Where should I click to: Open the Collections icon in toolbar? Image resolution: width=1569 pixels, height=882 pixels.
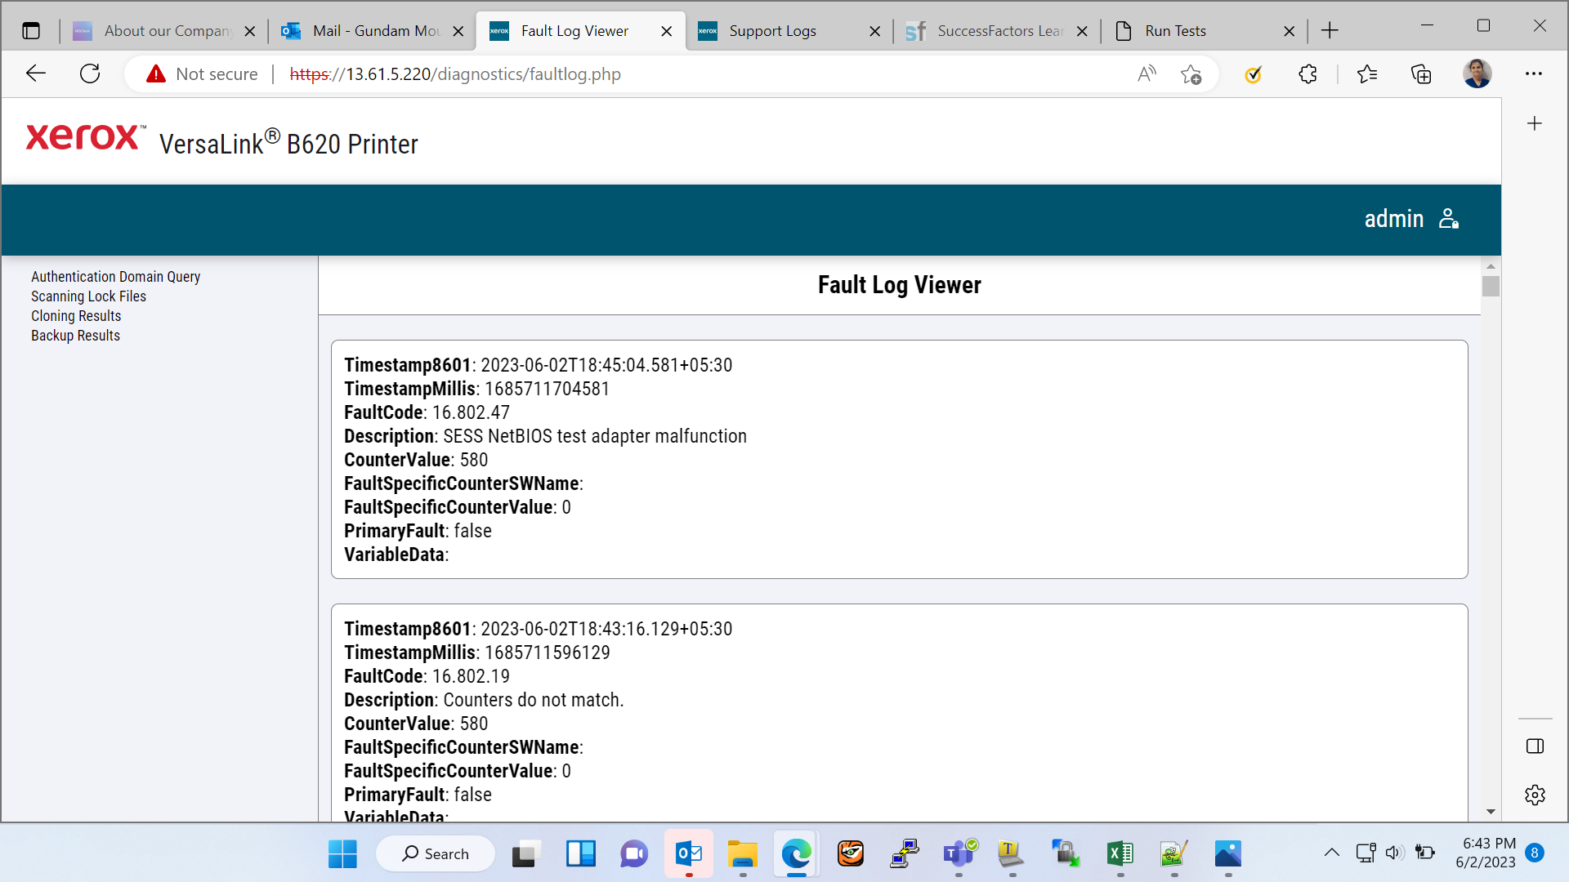pos(1421,74)
